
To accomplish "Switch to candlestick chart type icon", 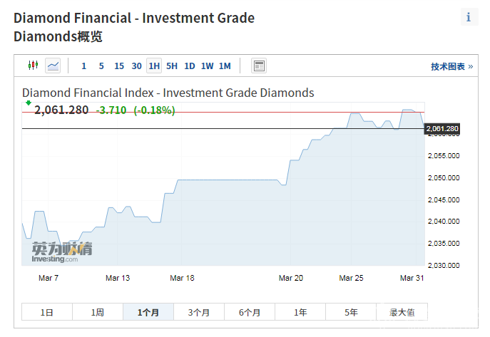I will (32, 66).
